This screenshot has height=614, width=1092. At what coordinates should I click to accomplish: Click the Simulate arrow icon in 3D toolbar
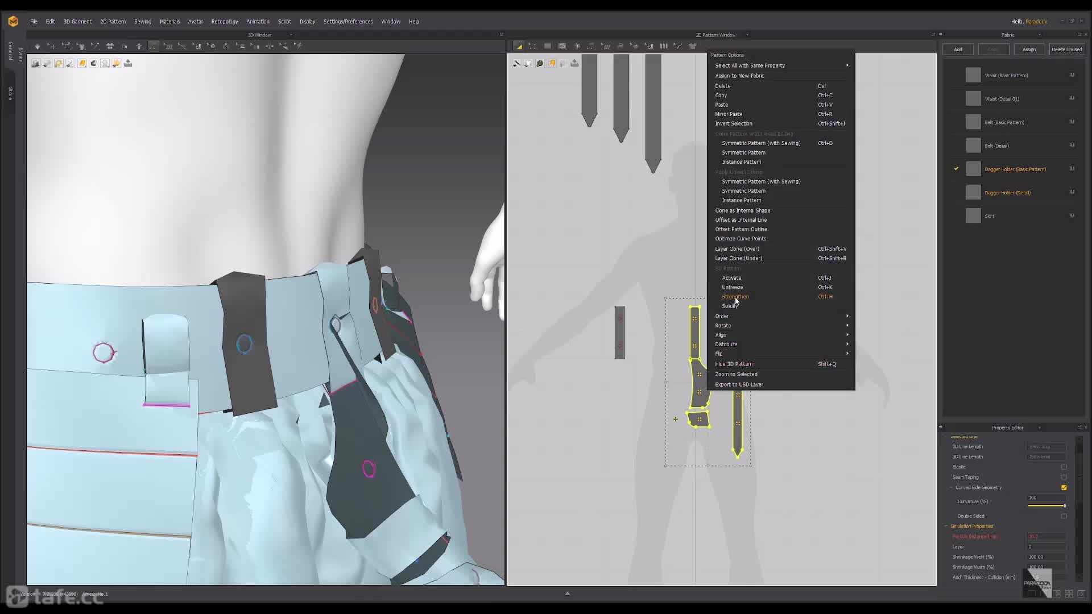click(38, 46)
